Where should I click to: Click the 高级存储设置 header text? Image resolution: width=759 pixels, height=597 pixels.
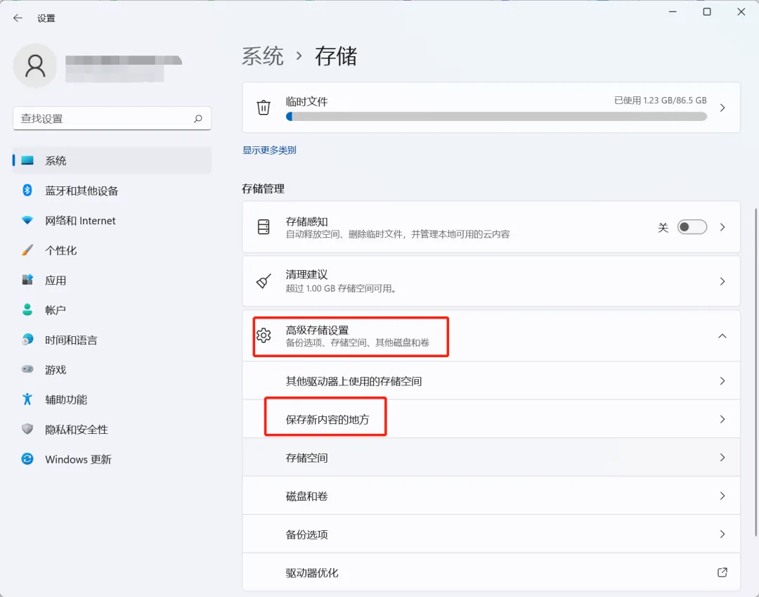click(x=317, y=330)
